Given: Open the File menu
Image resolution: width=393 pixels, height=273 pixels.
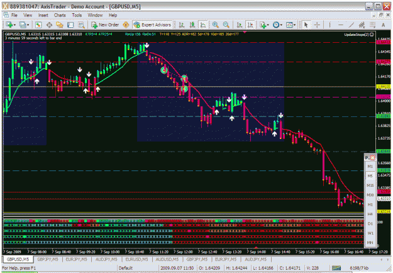Looking at the screenshot, I should point(14,15).
